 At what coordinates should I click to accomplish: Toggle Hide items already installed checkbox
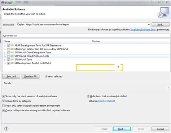pyautogui.click(x=88, y=96)
